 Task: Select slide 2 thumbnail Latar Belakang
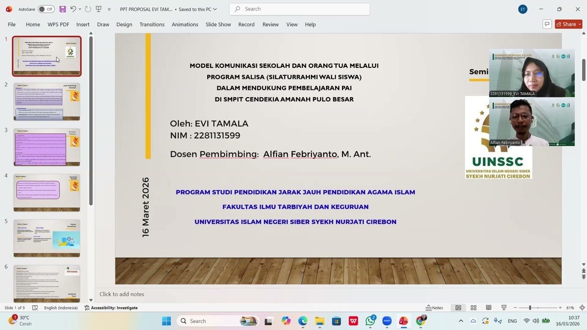47,102
